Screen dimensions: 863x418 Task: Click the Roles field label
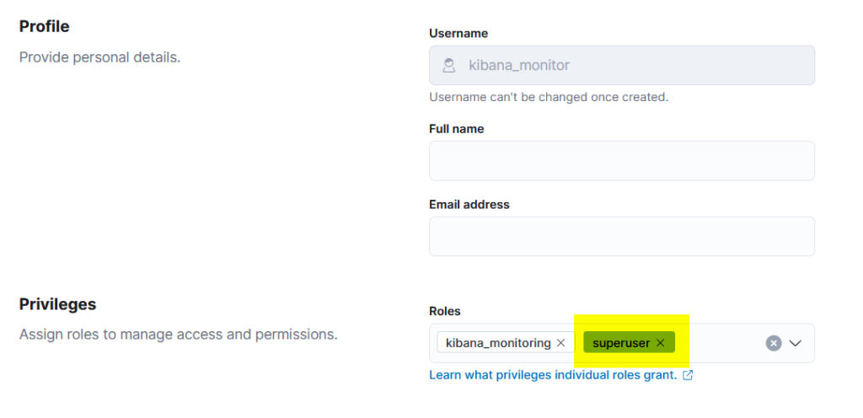(x=445, y=311)
